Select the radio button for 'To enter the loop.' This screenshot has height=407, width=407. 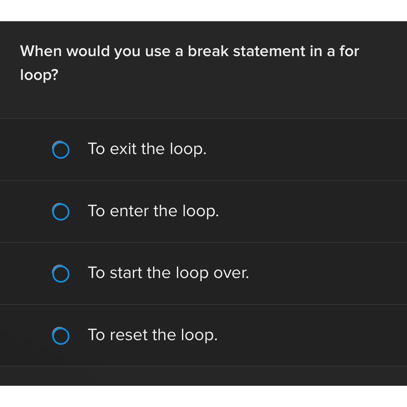point(61,211)
